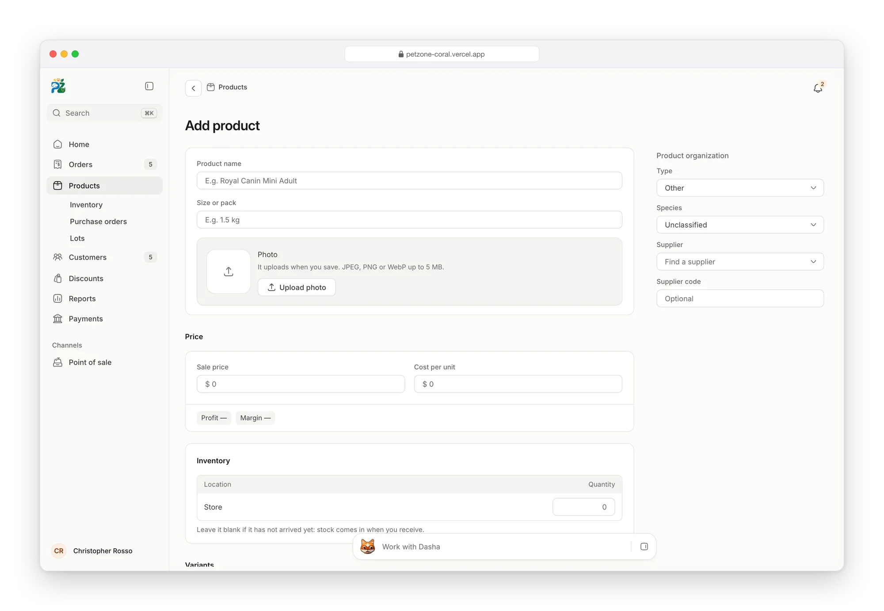Click the PetZone logo icon

pyautogui.click(x=58, y=86)
